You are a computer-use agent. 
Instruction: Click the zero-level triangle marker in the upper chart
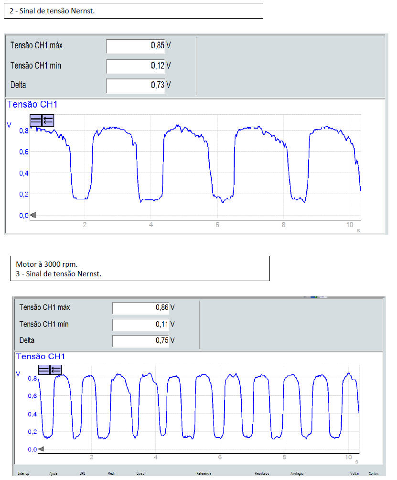33,216
